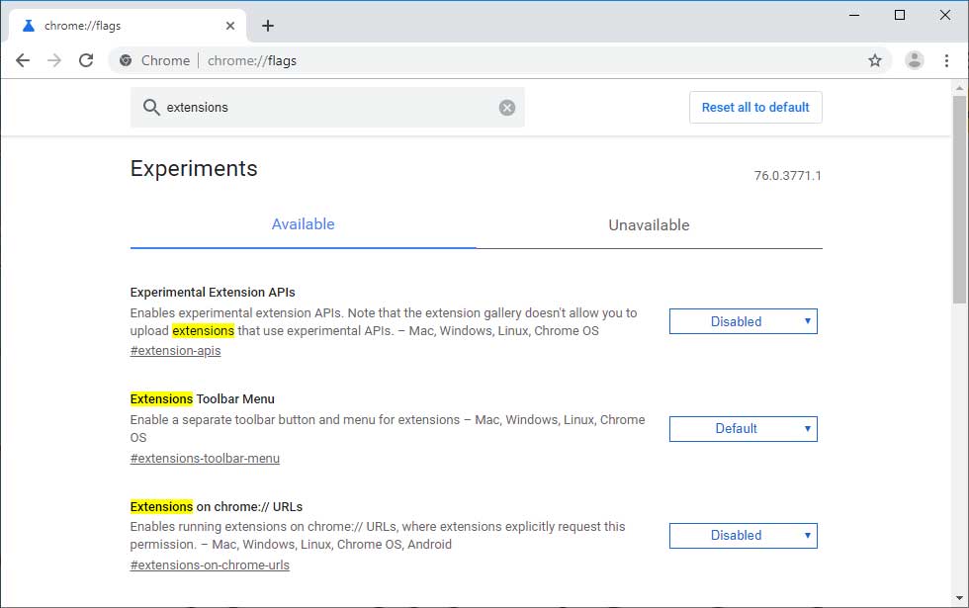Bookmark this page with the star icon

click(x=874, y=60)
